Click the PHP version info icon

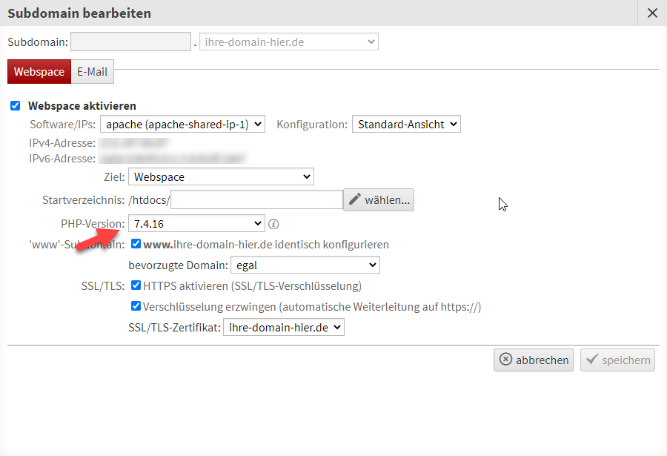[273, 223]
